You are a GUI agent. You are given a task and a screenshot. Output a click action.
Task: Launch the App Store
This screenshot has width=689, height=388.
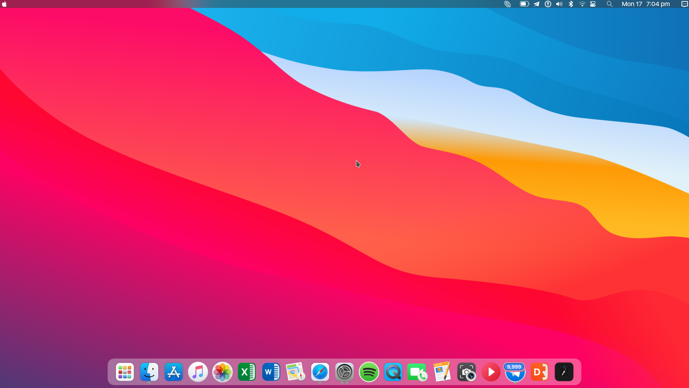[174, 372]
